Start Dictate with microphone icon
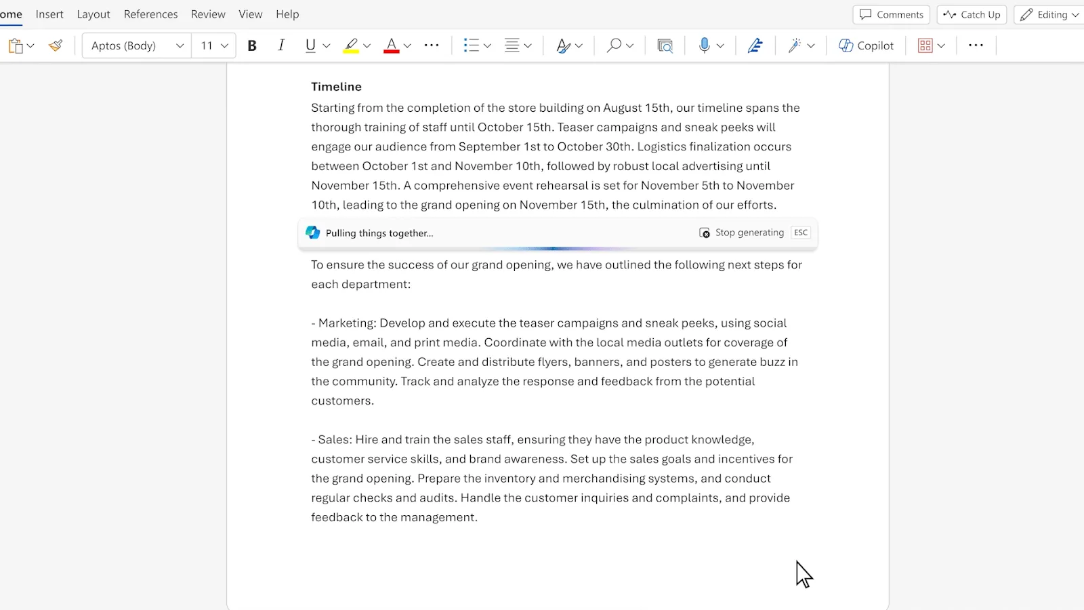This screenshot has width=1084, height=610. tap(705, 45)
